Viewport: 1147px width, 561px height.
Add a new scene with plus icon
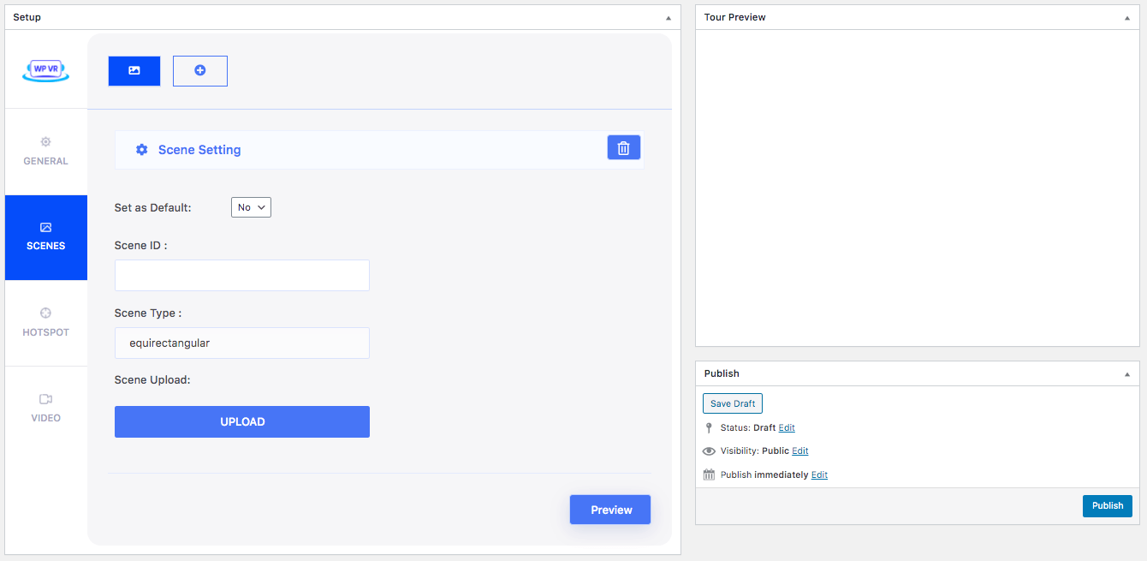coord(200,71)
